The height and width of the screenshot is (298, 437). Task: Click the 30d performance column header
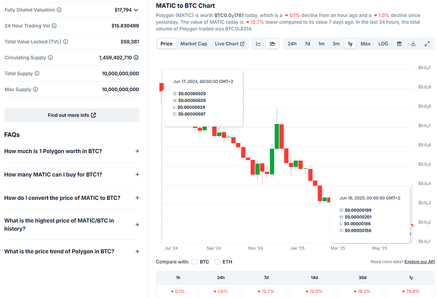pos(362,278)
